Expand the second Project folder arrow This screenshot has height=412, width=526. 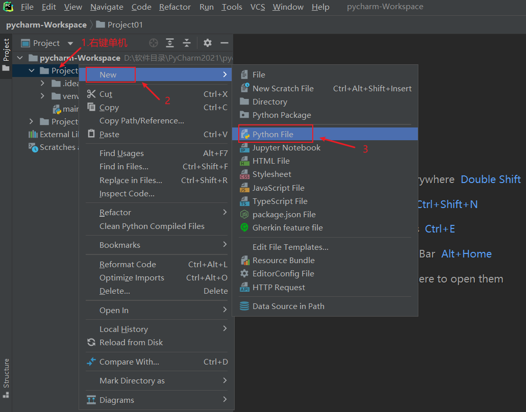click(31, 121)
